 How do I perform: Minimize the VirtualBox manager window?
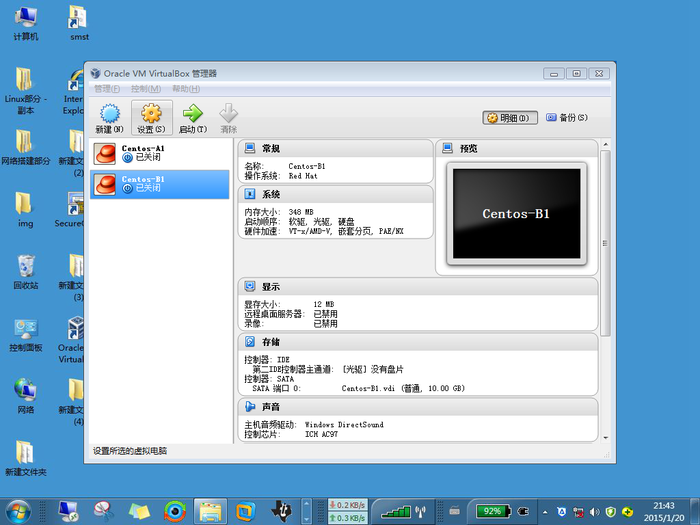(554, 74)
